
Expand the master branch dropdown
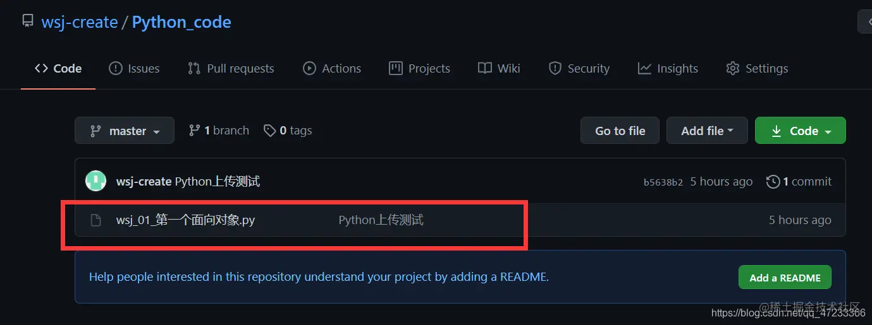[125, 131]
